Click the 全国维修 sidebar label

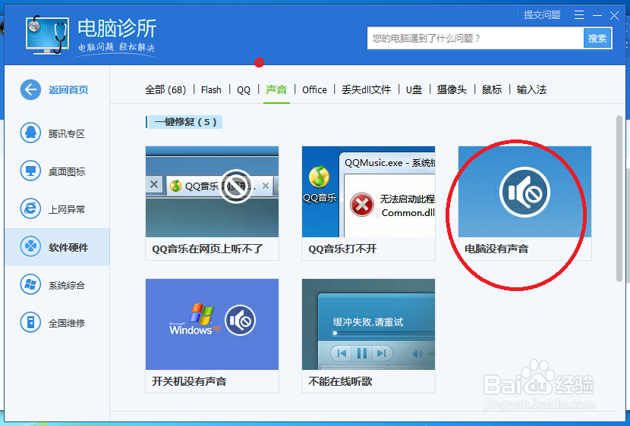[x=67, y=323]
